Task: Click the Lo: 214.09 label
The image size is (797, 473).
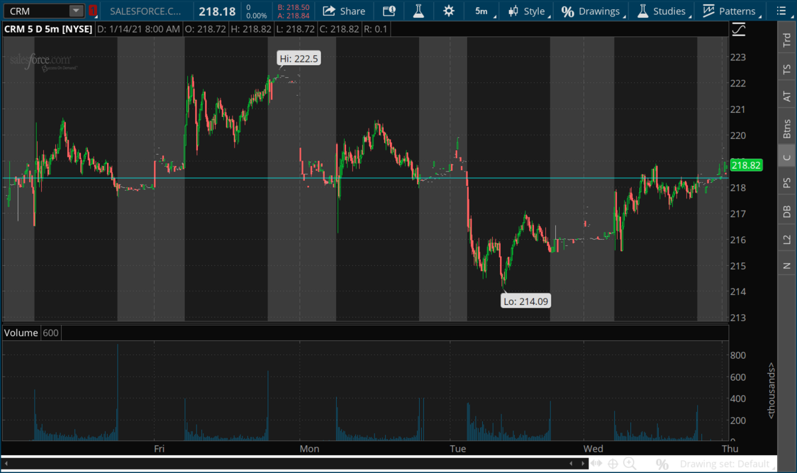Action: tap(527, 302)
